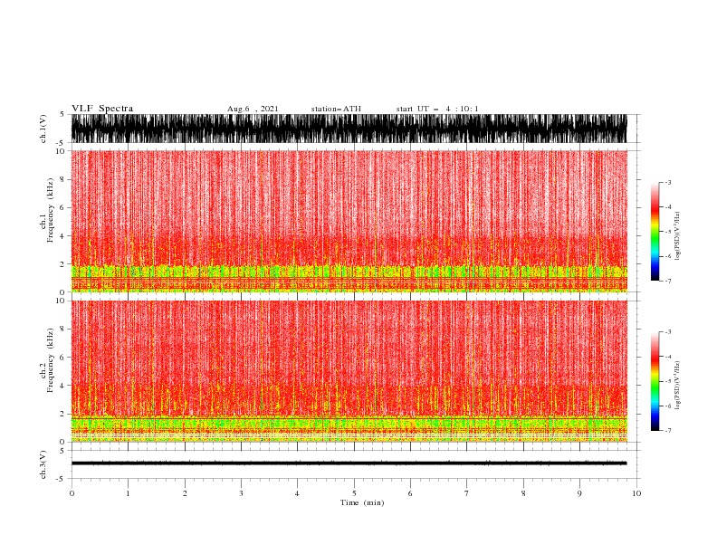
Task: Click the "station=ATH" label
Action: [336, 109]
